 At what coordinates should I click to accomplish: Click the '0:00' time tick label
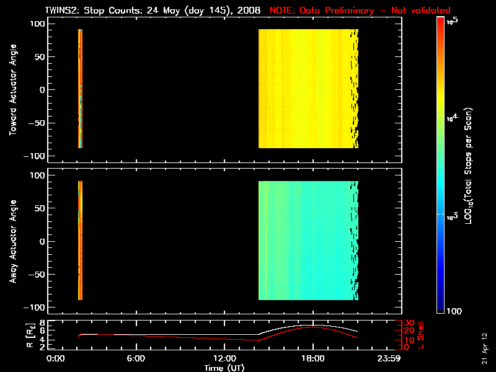[x=55, y=358]
